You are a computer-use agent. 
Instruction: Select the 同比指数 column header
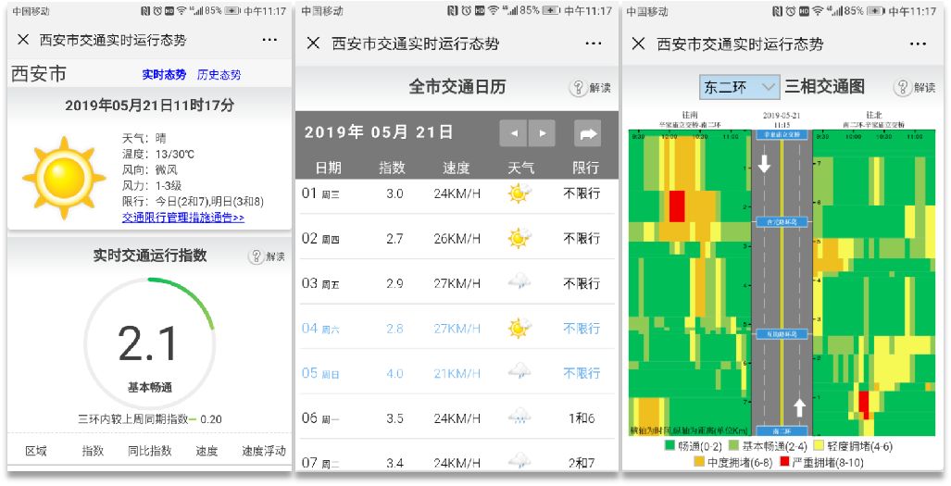(150, 451)
